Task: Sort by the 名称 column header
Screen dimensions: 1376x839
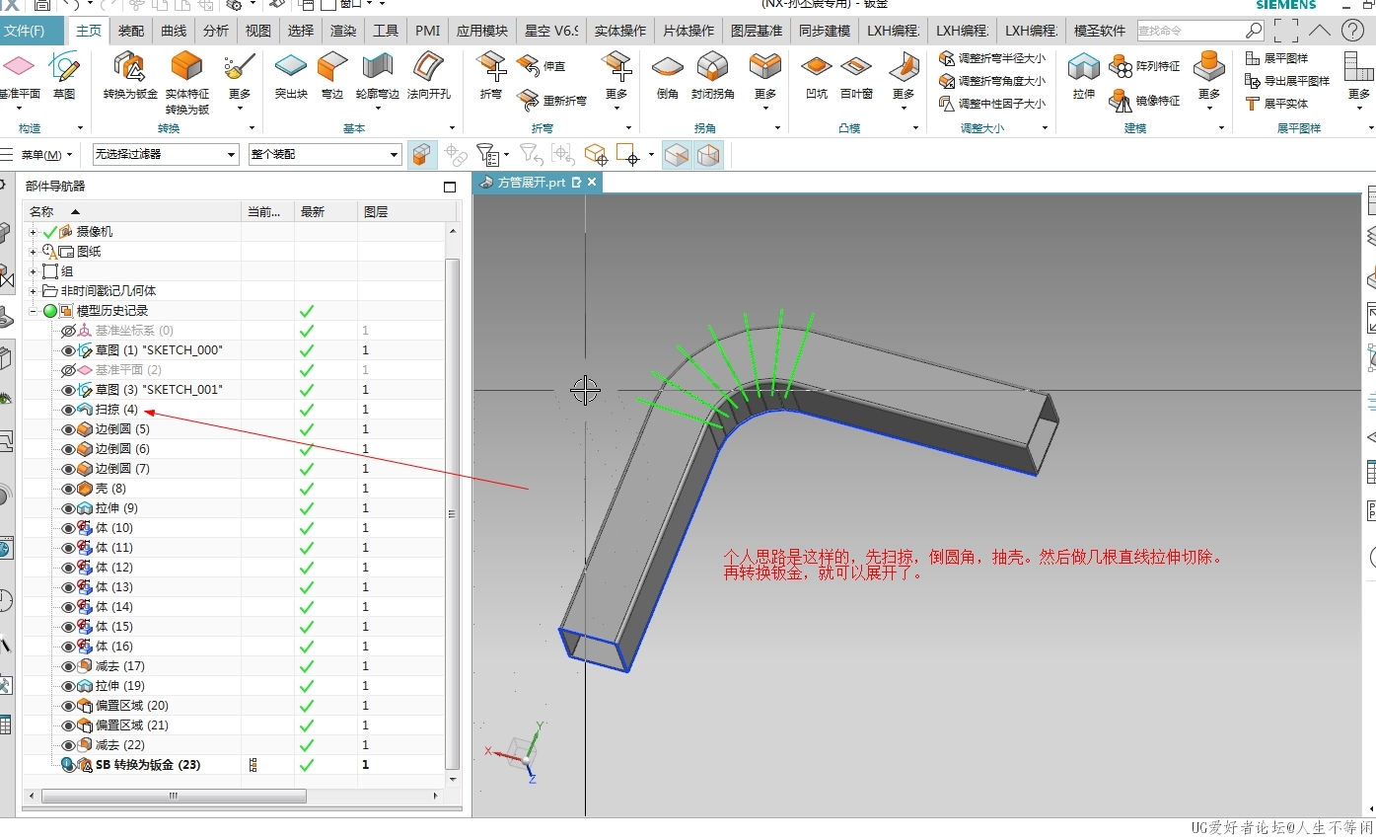Action: point(133,211)
